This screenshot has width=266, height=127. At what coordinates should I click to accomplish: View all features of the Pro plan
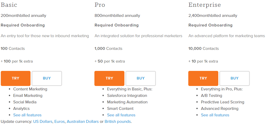click(x=121, y=115)
